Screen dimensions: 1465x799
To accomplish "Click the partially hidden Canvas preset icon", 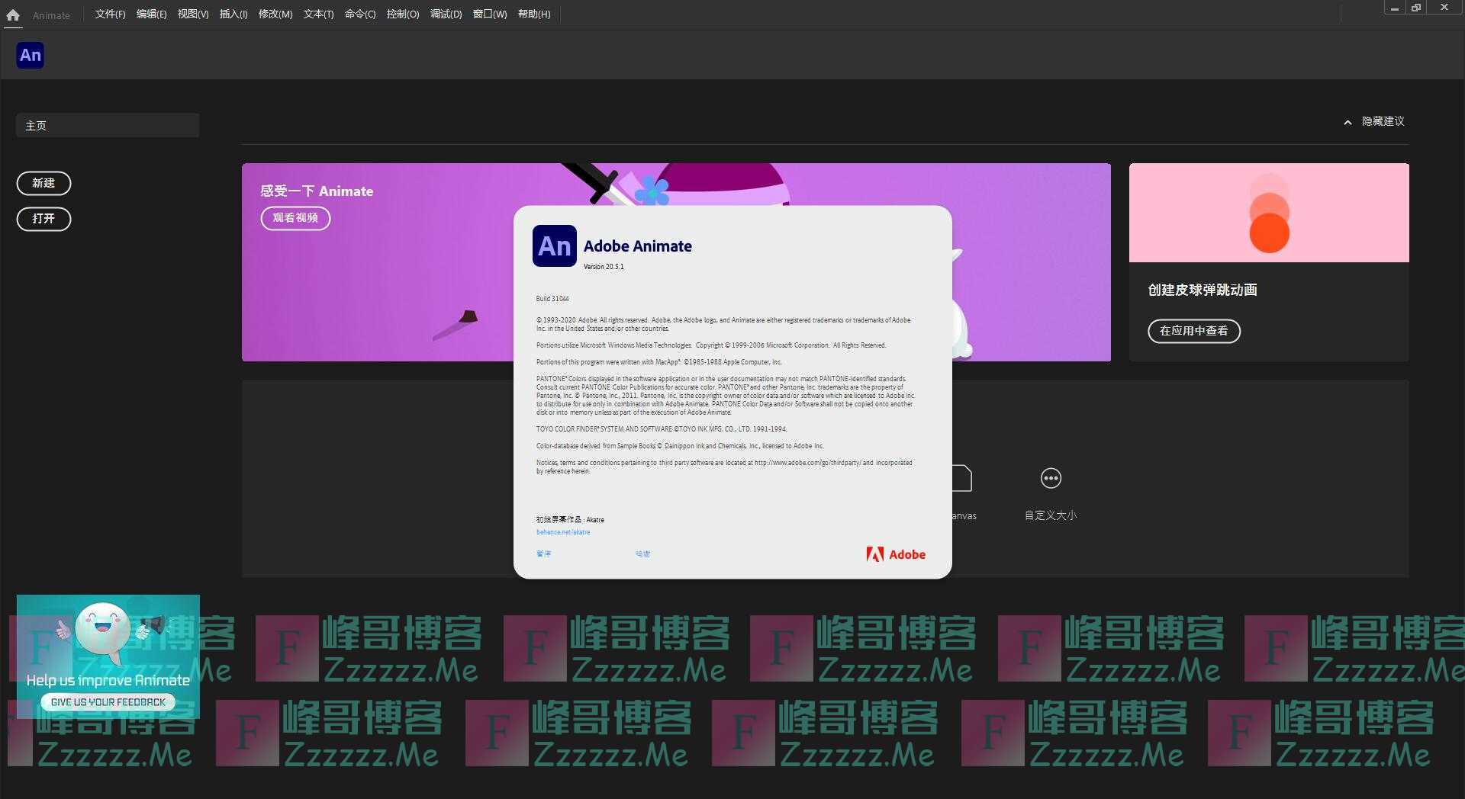I will pos(962,479).
